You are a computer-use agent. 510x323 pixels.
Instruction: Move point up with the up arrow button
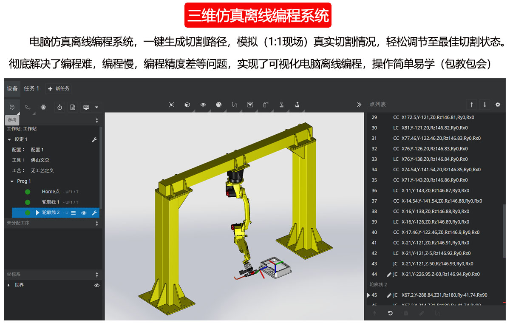pyautogui.click(x=471, y=105)
